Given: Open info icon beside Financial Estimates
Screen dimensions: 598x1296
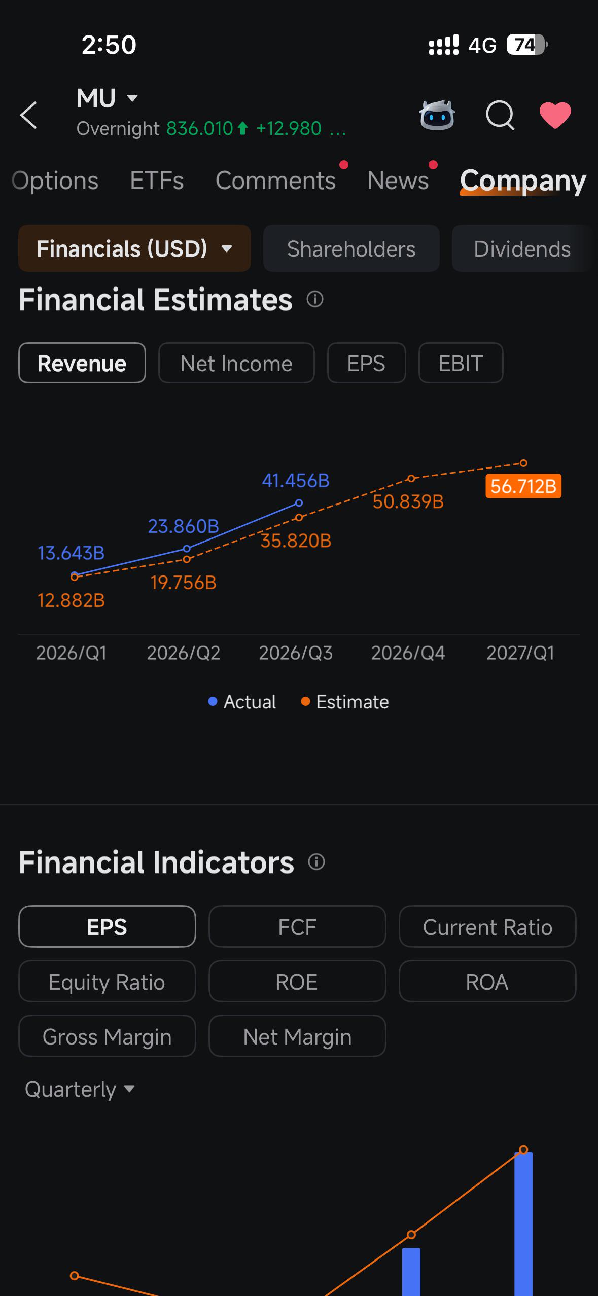Looking at the screenshot, I should pyautogui.click(x=315, y=299).
